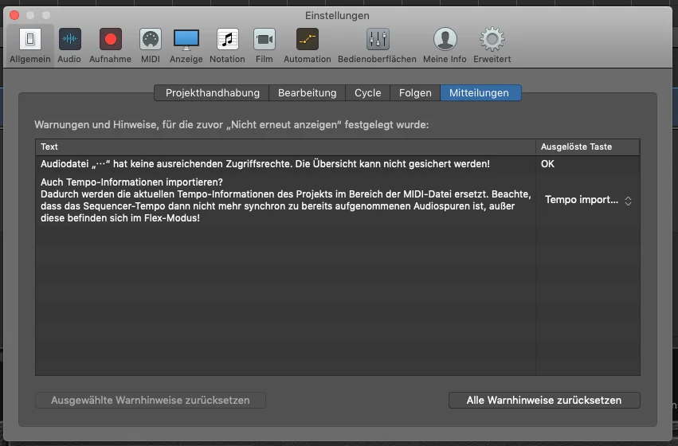
Task: Select the Allgemein general settings icon
Action: (x=30, y=45)
